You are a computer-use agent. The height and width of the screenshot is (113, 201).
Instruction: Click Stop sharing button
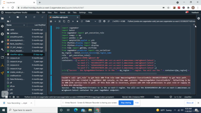point(126,103)
